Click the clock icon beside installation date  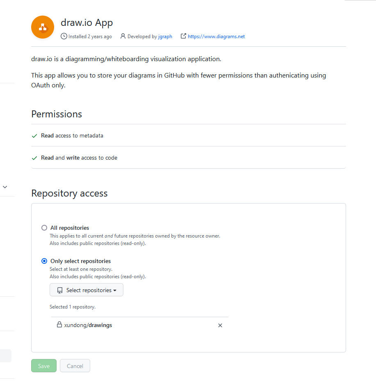click(x=64, y=37)
